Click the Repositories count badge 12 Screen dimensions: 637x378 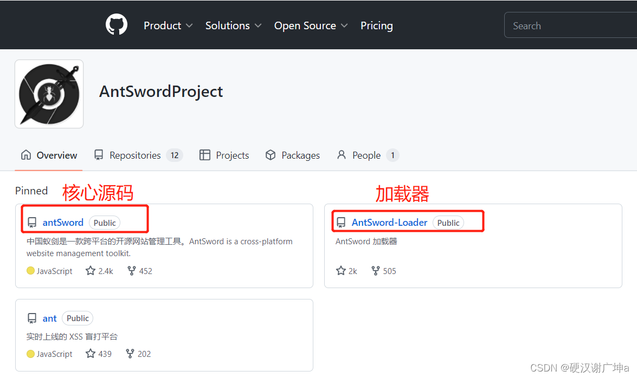[x=175, y=155]
